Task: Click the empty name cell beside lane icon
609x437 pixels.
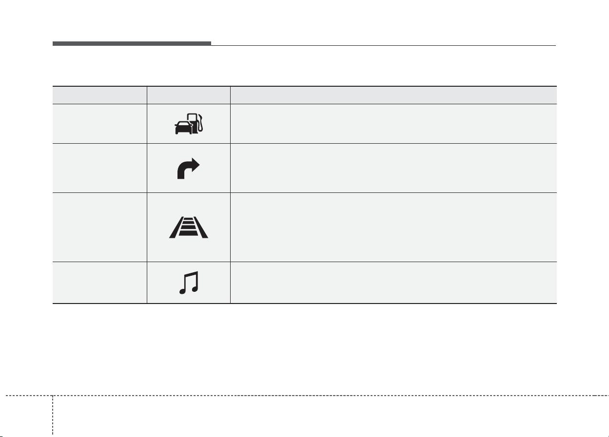Action: [100, 228]
